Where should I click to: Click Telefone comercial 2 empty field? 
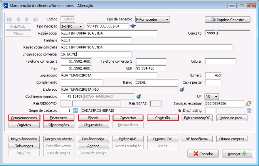[x=151, y=61]
